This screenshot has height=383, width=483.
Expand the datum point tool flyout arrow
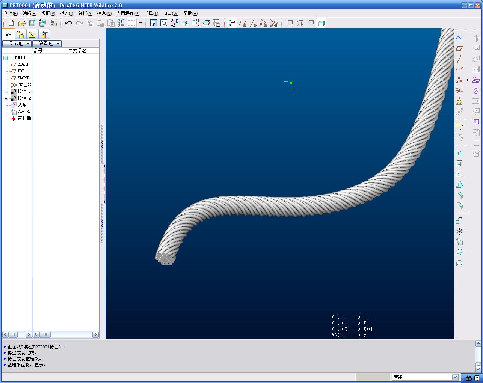point(468,80)
